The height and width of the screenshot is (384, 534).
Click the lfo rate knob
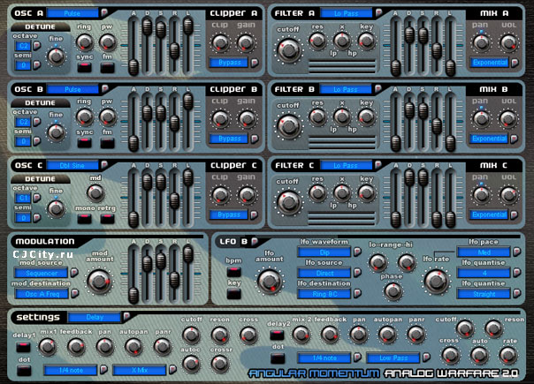coord(436,281)
